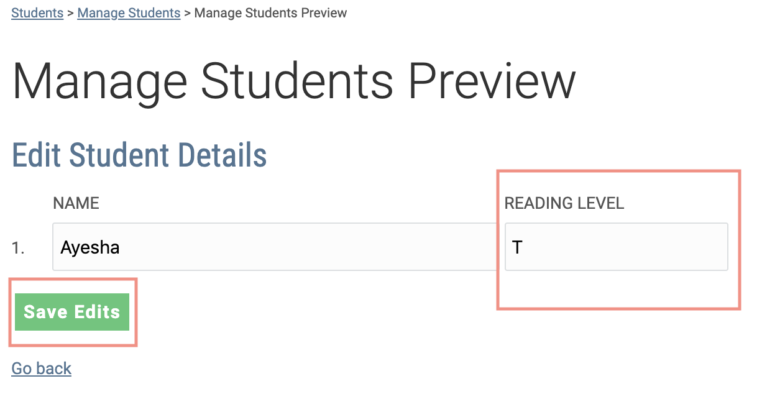Focus the Reading Level input field
The image size is (762, 399).
point(615,247)
